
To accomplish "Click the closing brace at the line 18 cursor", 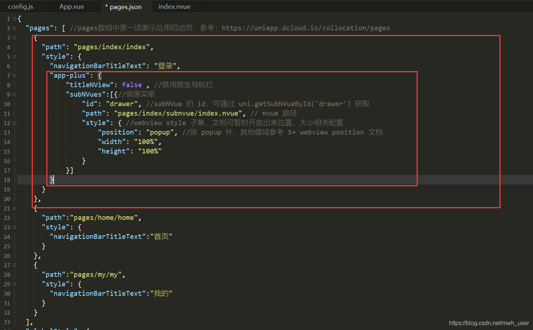I will 52,180.
